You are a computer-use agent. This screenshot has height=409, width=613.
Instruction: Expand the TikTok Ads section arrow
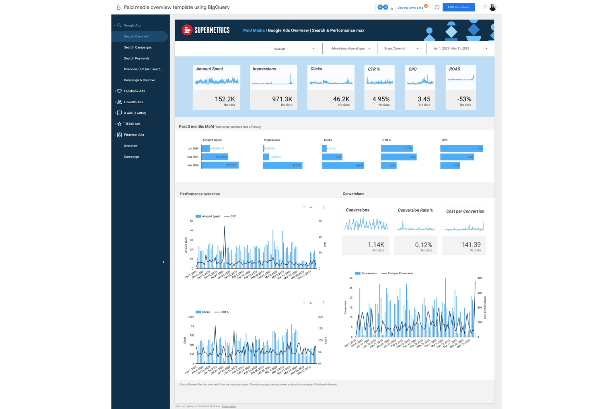click(115, 124)
